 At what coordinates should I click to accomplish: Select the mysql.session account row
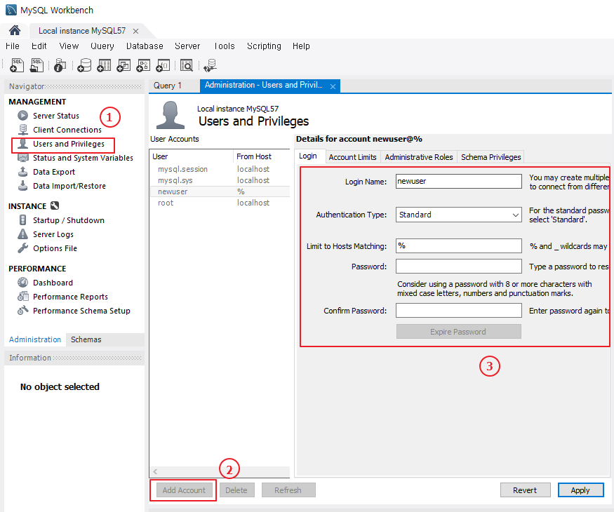point(220,169)
